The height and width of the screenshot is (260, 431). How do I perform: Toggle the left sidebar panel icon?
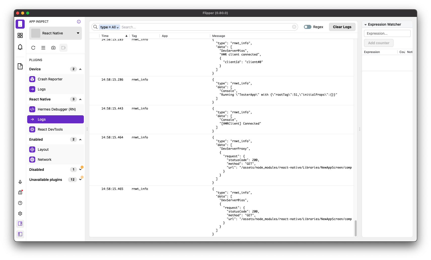(x=20, y=234)
